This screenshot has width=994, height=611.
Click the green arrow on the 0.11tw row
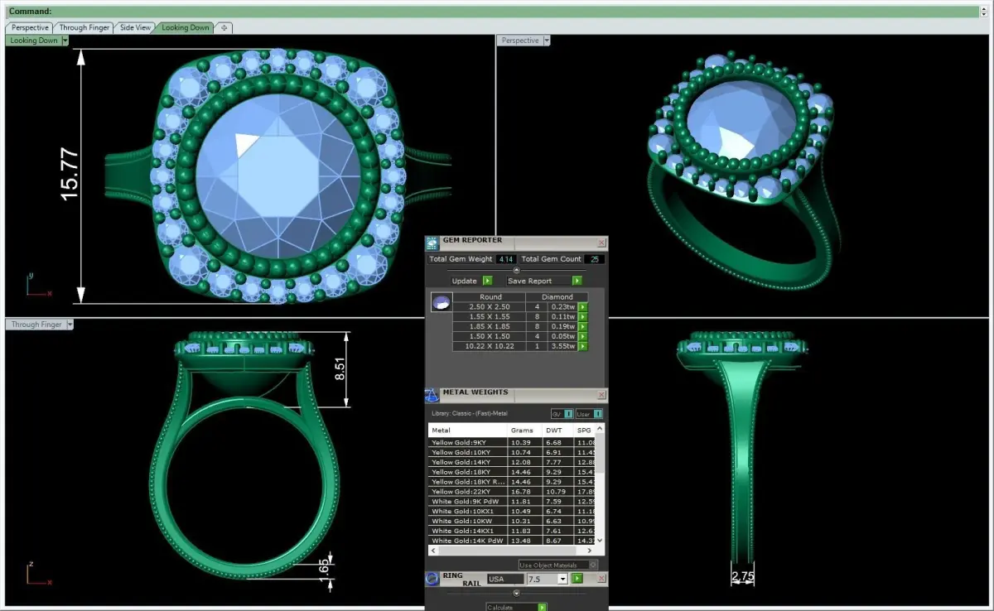(583, 316)
